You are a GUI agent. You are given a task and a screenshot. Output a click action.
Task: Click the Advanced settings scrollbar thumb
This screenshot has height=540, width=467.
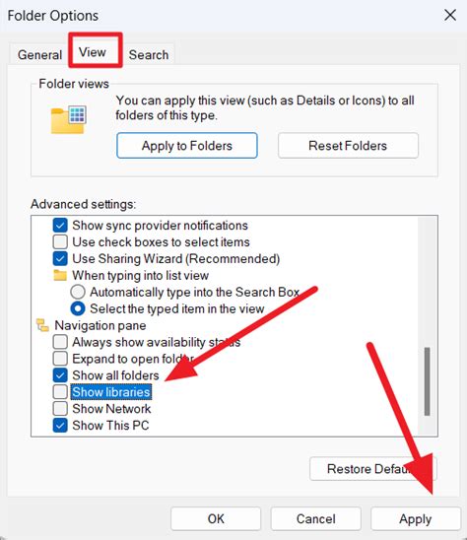[427, 381]
